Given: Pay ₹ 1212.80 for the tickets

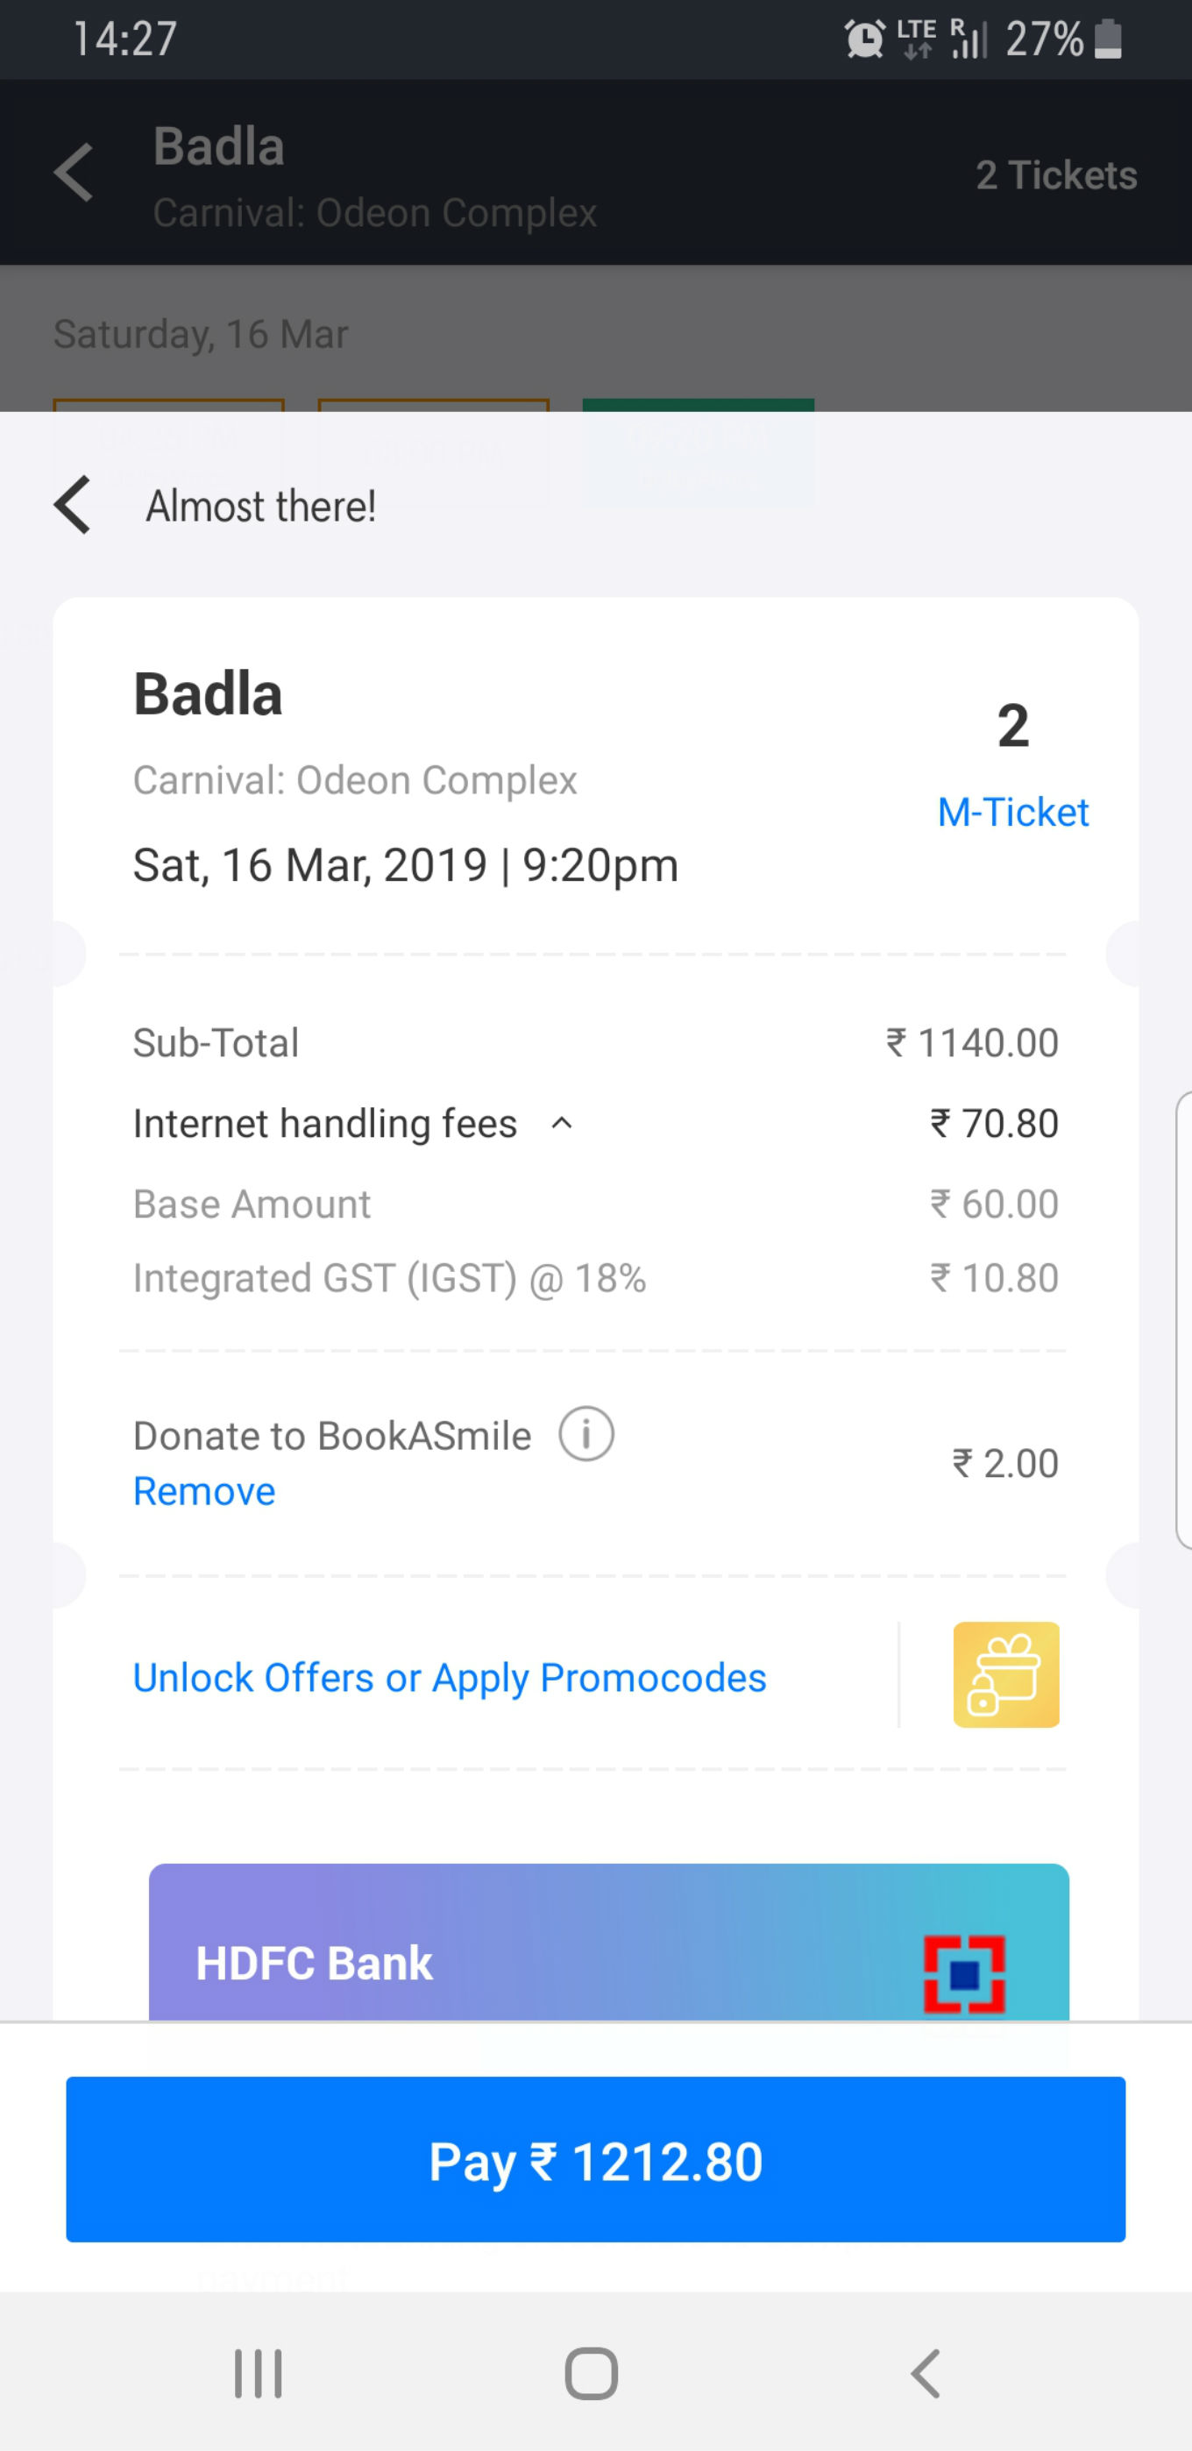Looking at the screenshot, I should coord(595,2160).
